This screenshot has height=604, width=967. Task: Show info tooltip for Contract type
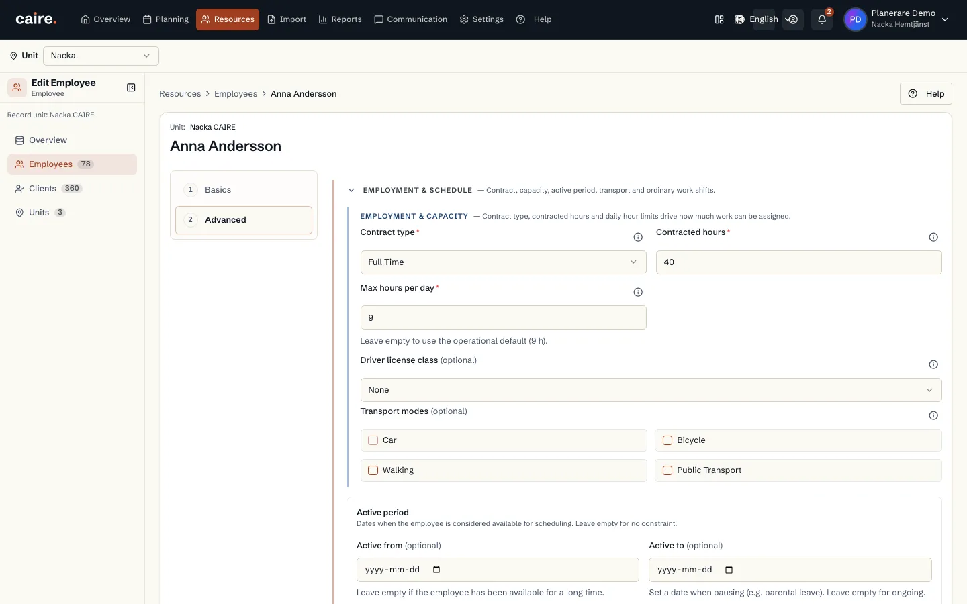tap(638, 237)
